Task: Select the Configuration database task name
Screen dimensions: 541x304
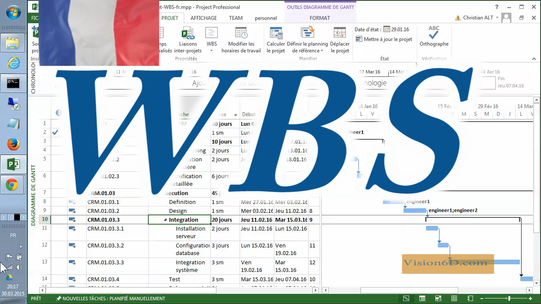Action: point(193,249)
